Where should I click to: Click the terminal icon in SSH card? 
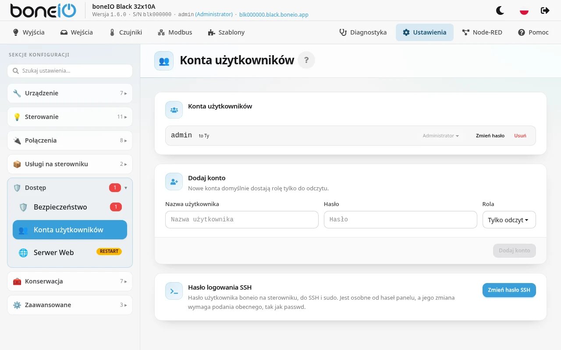[x=174, y=291]
